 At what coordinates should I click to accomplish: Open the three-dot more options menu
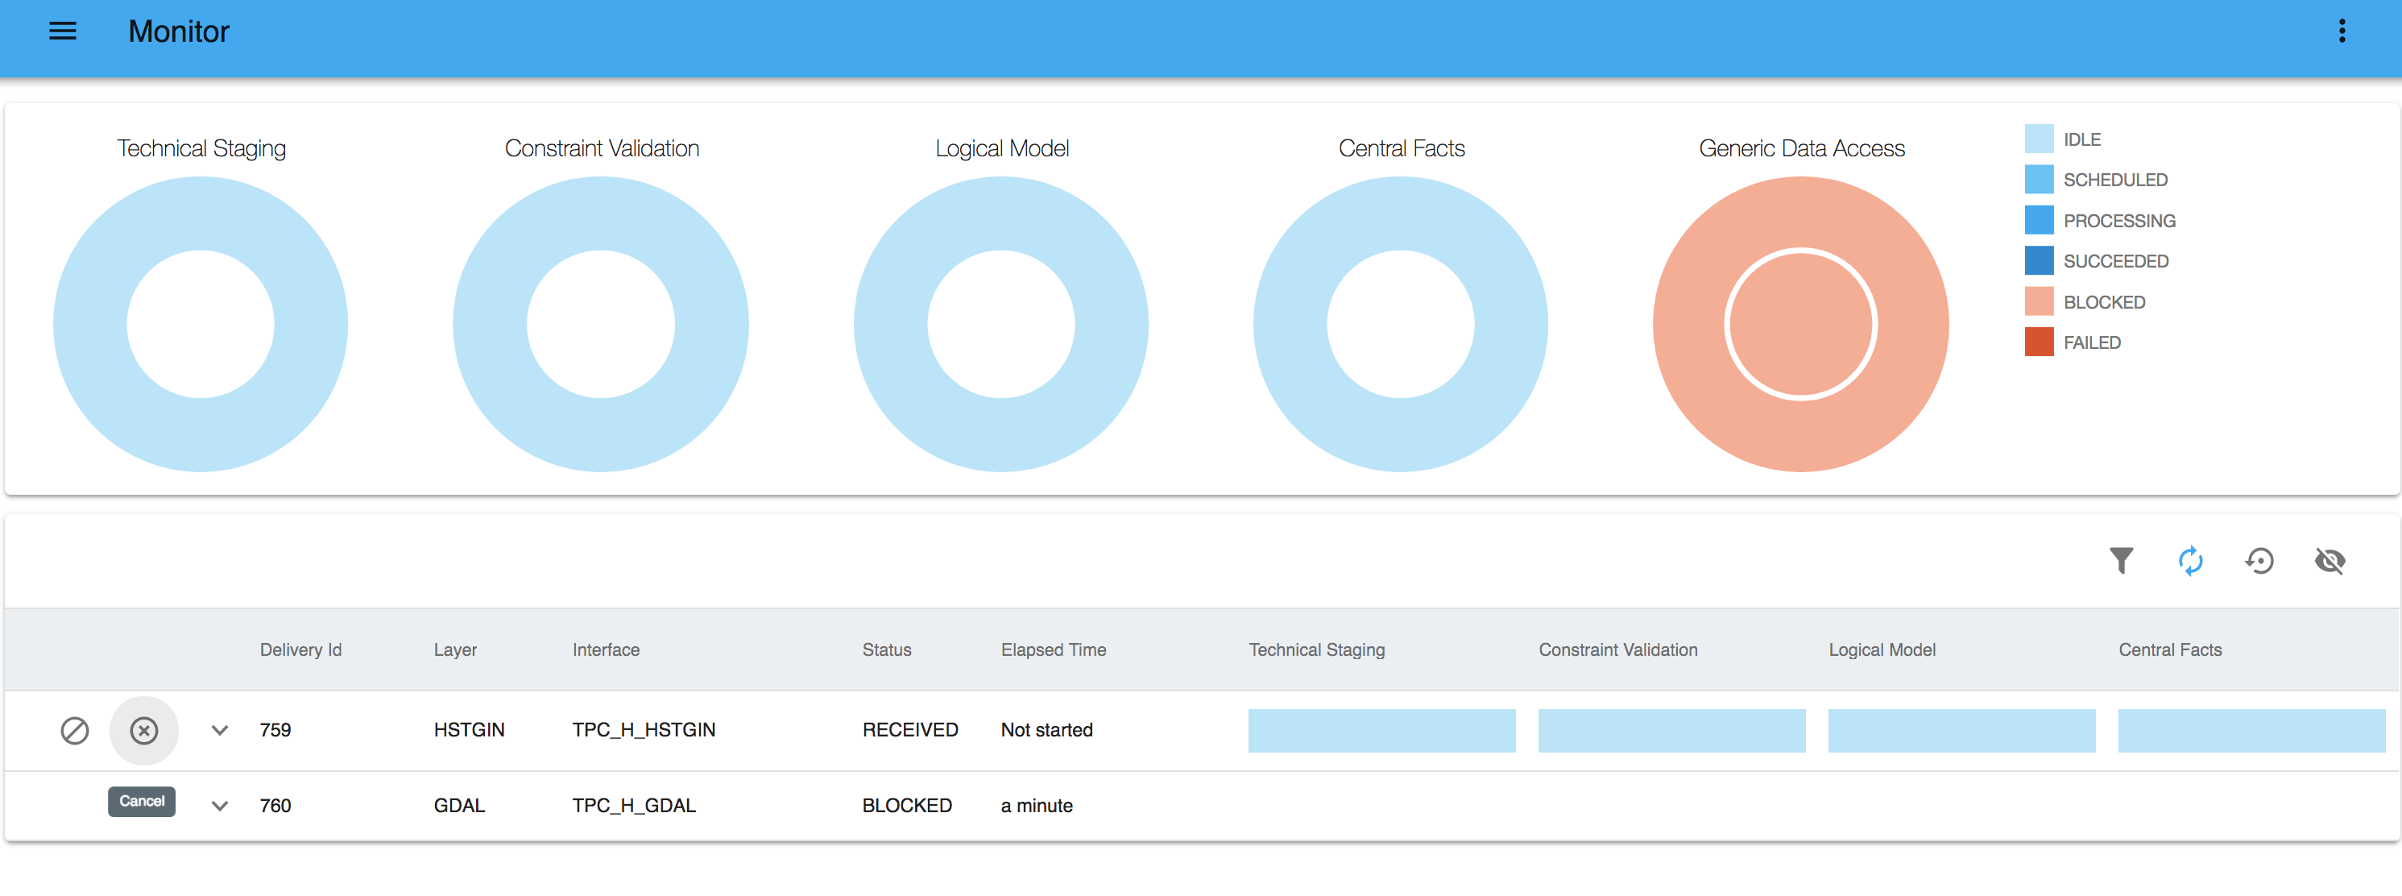[2342, 31]
